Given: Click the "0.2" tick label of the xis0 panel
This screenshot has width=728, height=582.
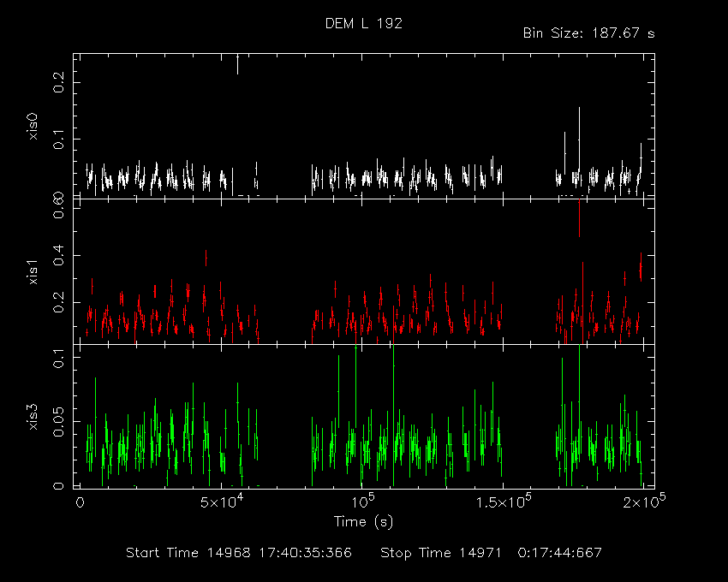Looking at the screenshot, I should [x=59, y=83].
